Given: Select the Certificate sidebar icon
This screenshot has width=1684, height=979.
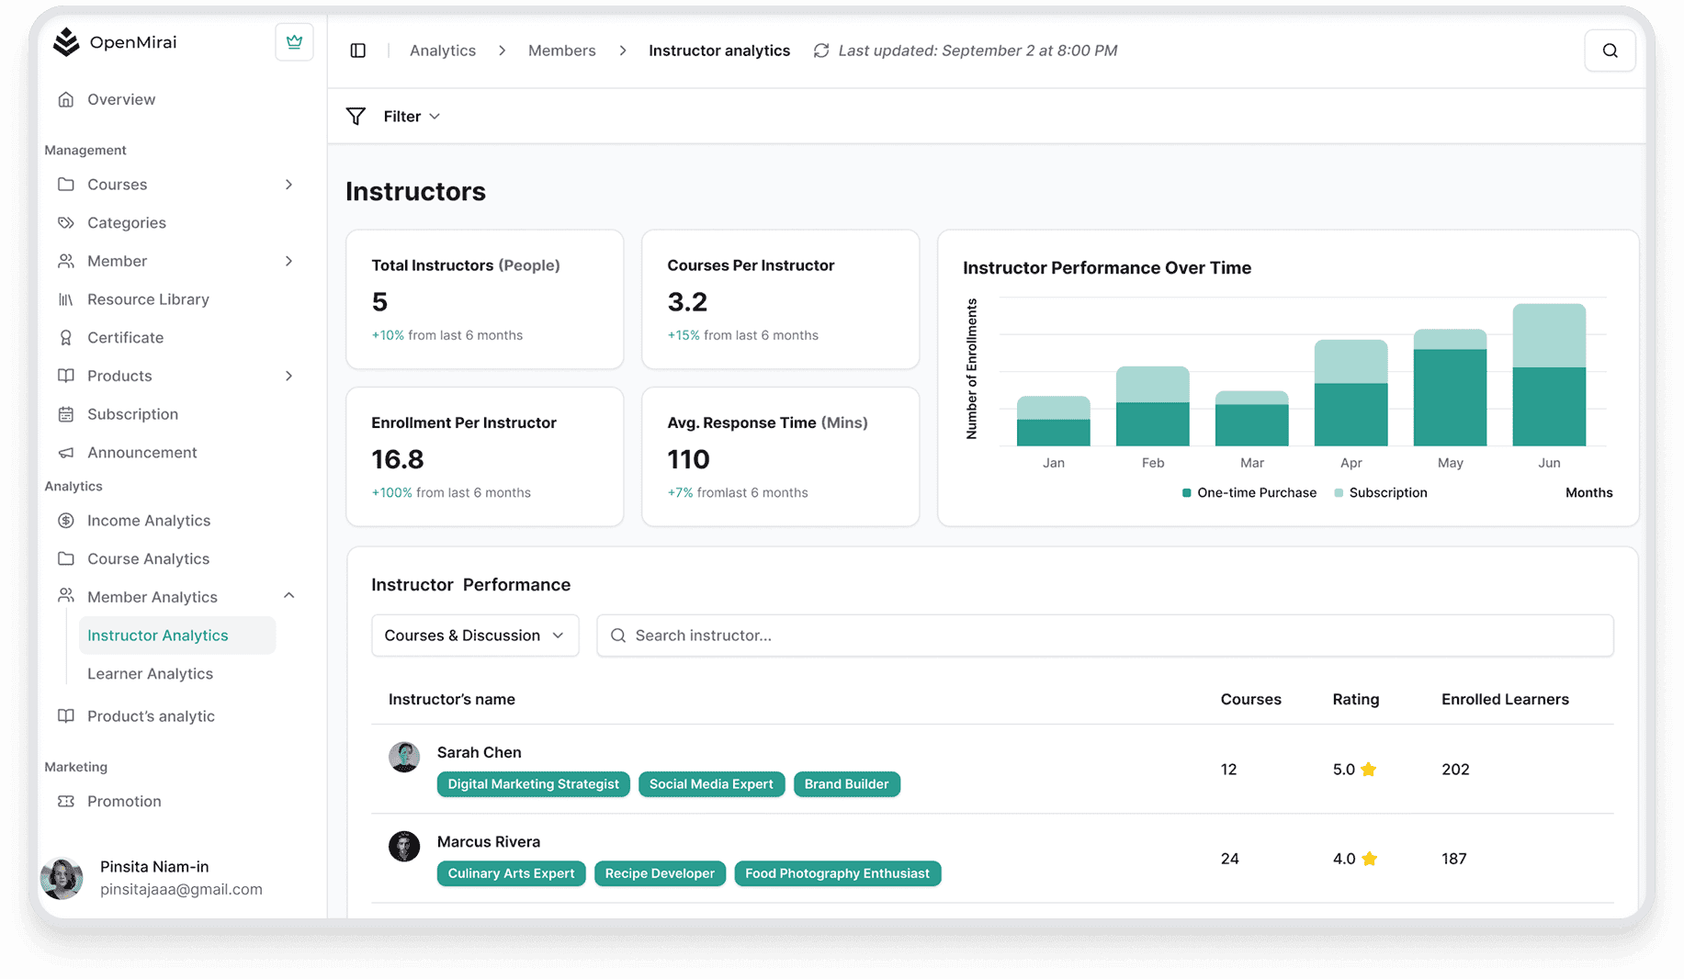Looking at the screenshot, I should tap(66, 337).
